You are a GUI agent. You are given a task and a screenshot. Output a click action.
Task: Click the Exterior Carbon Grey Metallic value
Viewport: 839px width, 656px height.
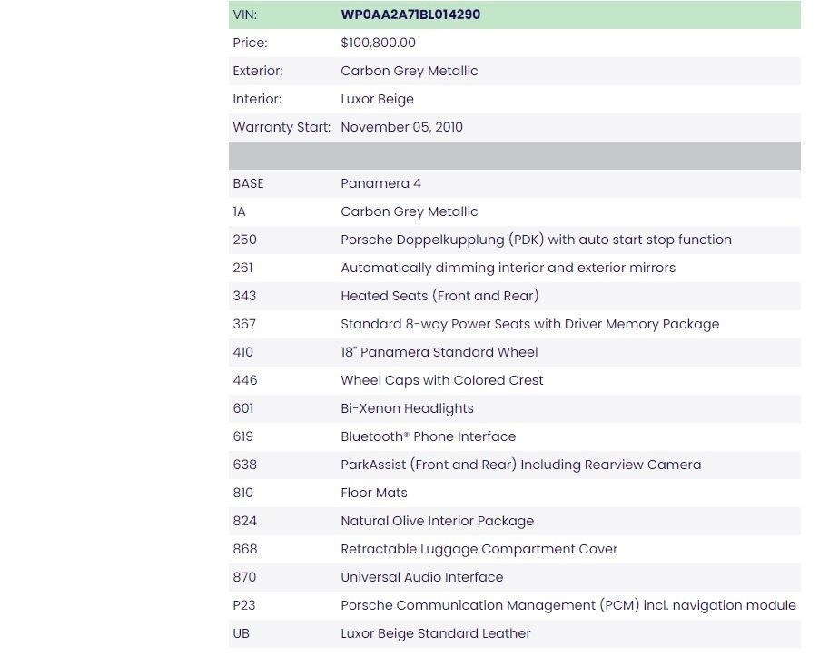[x=410, y=71]
